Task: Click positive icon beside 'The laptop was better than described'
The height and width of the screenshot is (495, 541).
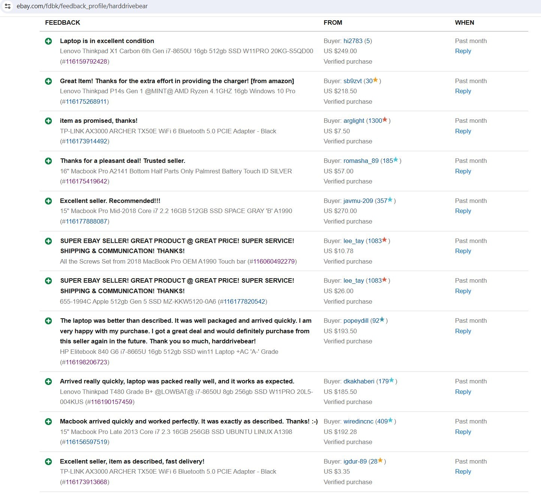Action: click(x=48, y=321)
